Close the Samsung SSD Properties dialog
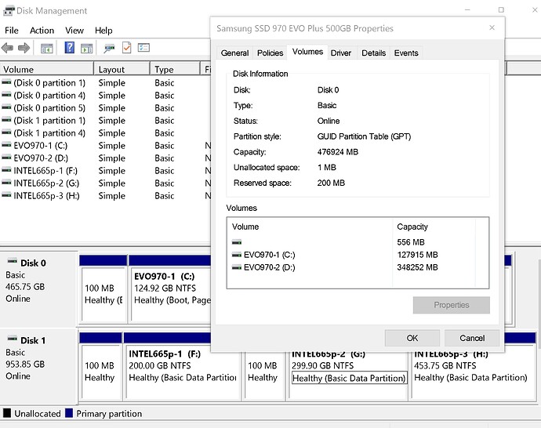This screenshot has width=541, height=428. (x=492, y=27)
